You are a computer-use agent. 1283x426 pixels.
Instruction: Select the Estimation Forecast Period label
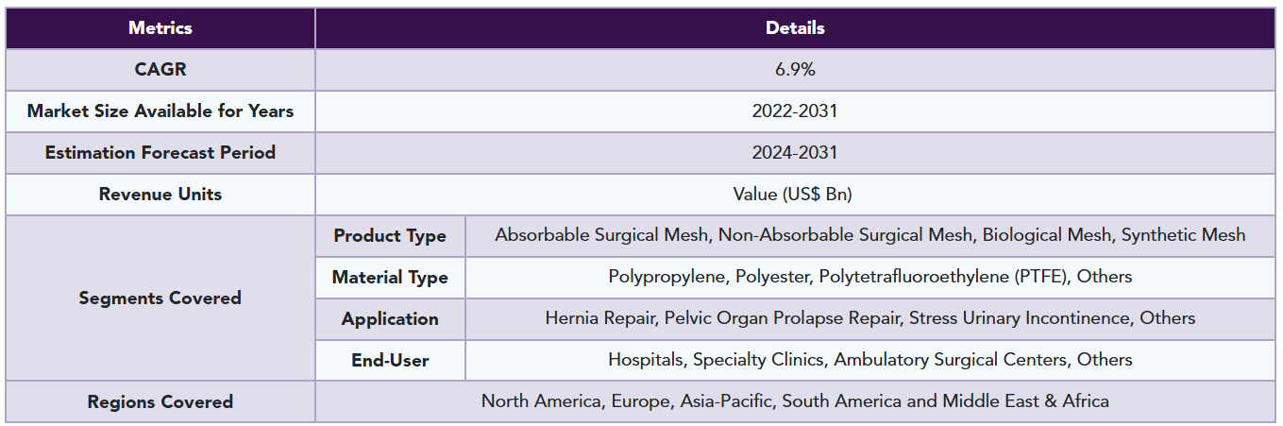(160, 153)
